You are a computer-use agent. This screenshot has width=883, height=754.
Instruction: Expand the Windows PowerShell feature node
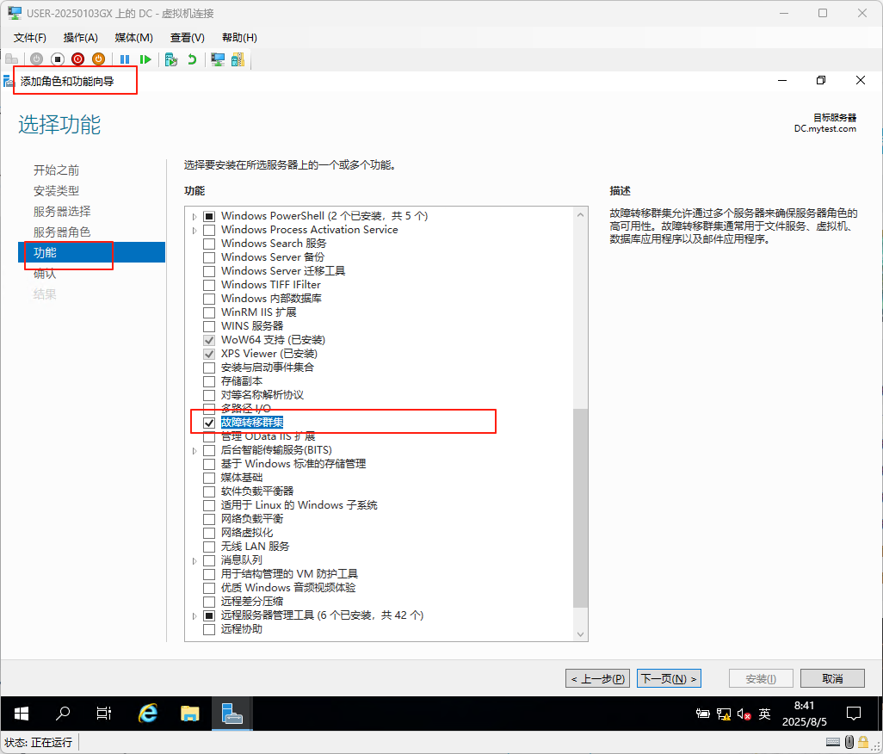tap(195, 216)
